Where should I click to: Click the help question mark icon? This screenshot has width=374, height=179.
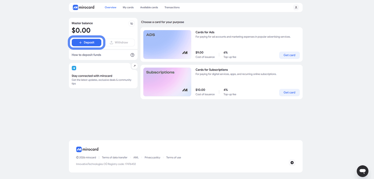[x=132, y=55]
